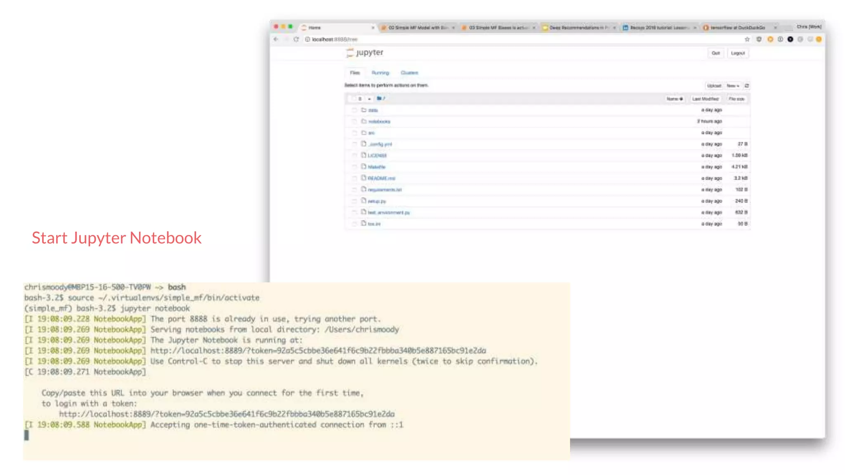Tick the checkbox for requirements.txt
The width and height of the screenshot is (845, 475).
(354, 190)
